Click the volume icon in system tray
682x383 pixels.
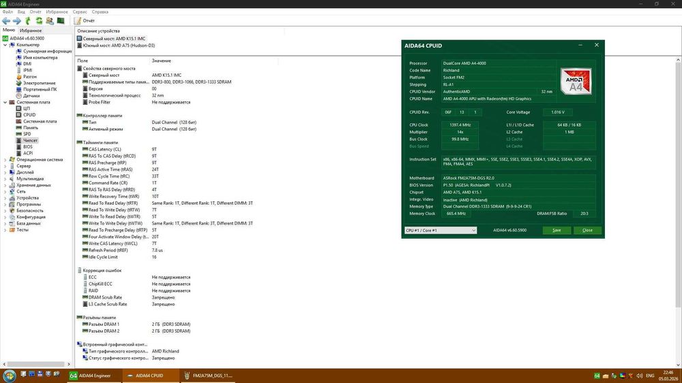tap(640, 376)
